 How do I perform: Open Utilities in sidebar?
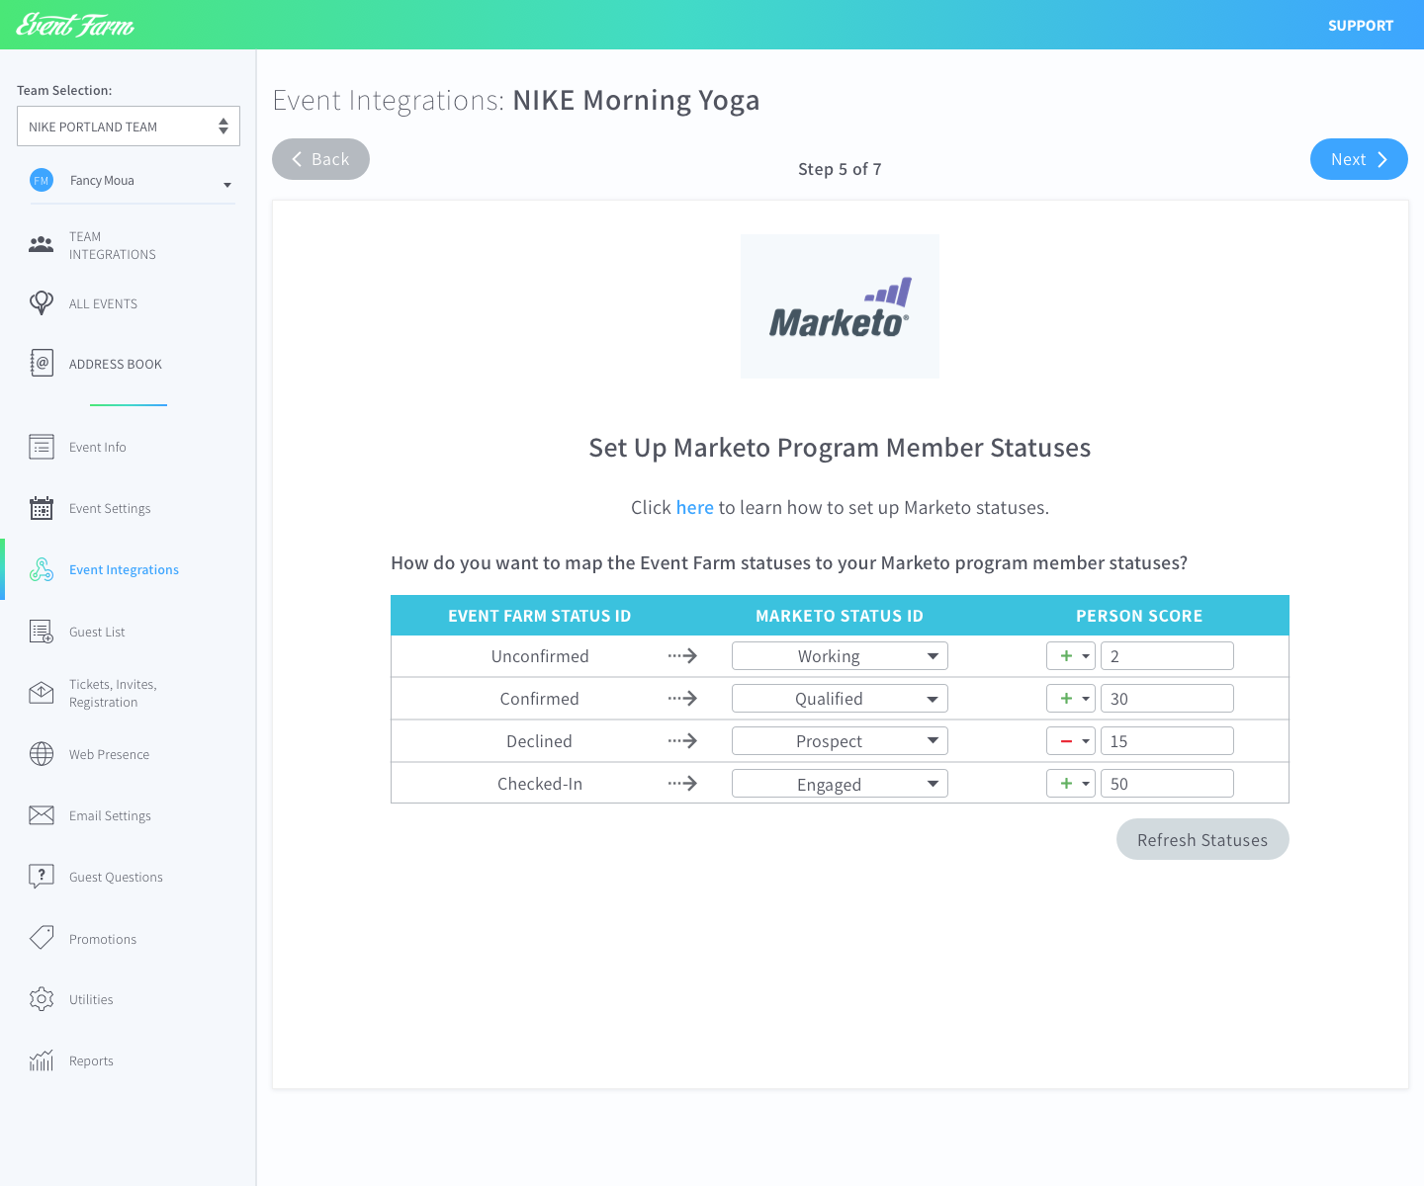tap(91, 999)
